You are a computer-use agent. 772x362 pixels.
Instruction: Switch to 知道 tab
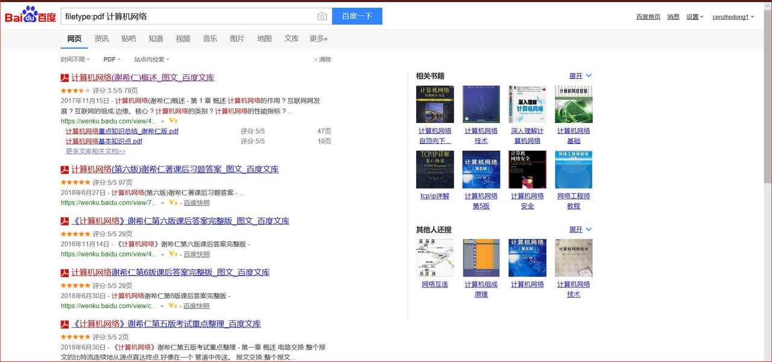(x=156, y=39)
